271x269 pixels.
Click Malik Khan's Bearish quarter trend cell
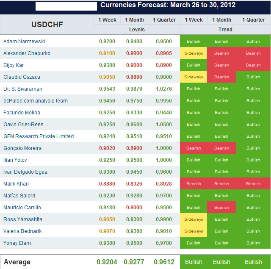253,184
